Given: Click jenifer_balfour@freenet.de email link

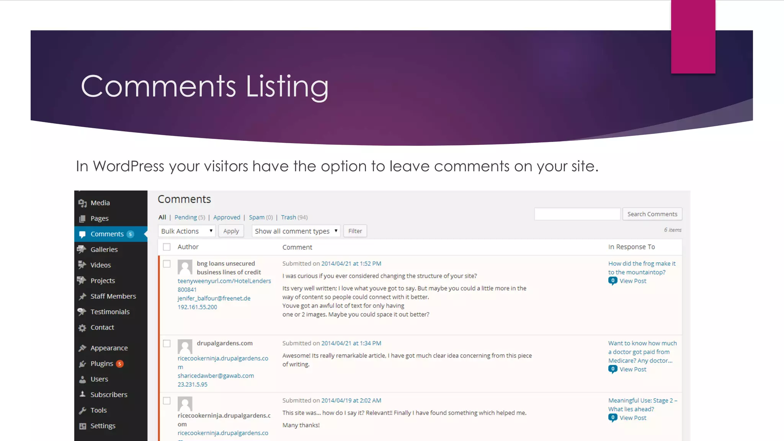Looking at the screenshot, I should (214, 299).
